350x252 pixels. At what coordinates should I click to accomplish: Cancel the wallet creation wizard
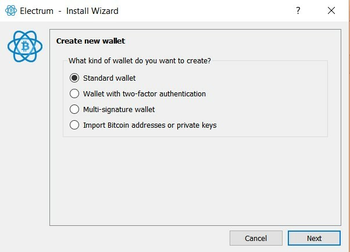point(256,238)
